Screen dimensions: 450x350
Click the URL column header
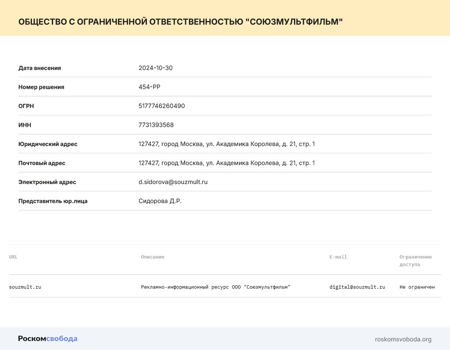13,257
